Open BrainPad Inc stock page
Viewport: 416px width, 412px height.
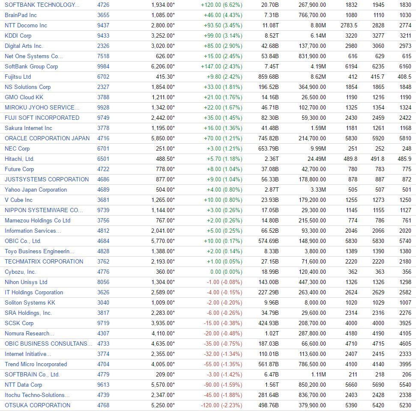(21, 15)
